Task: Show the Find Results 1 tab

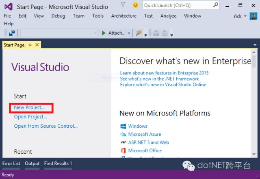Action: pos(58,164)
